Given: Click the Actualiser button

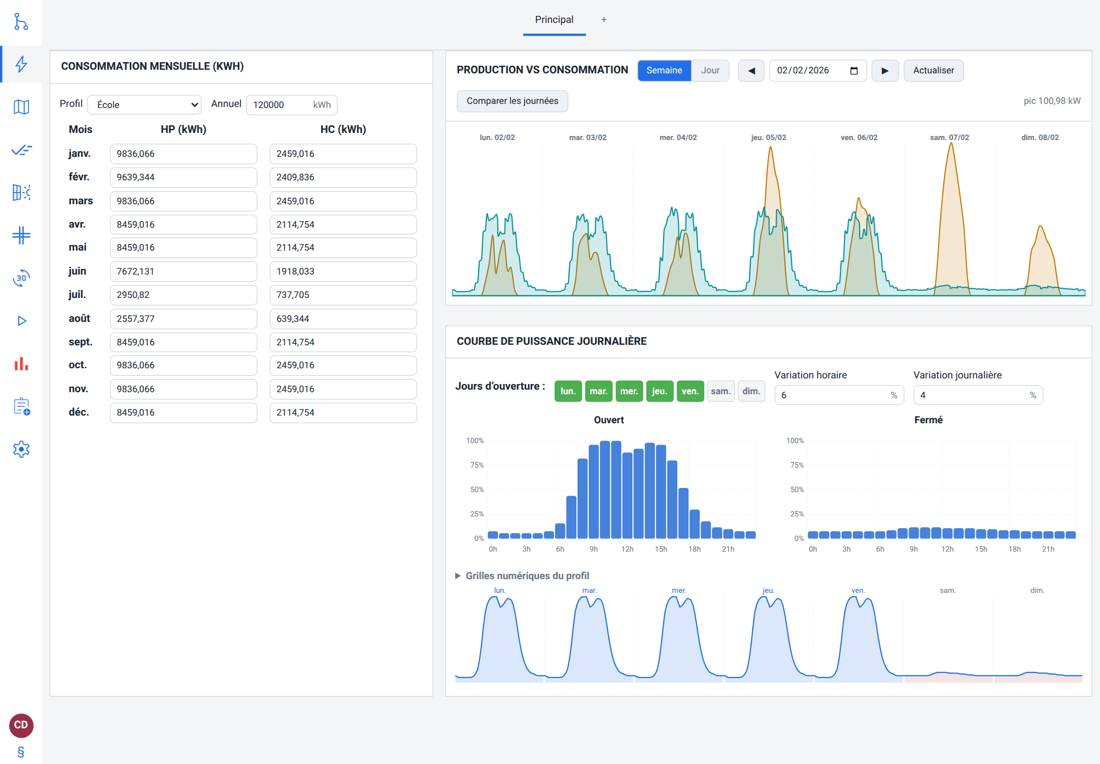Looking at the screenshot, I should pos(933,71).
